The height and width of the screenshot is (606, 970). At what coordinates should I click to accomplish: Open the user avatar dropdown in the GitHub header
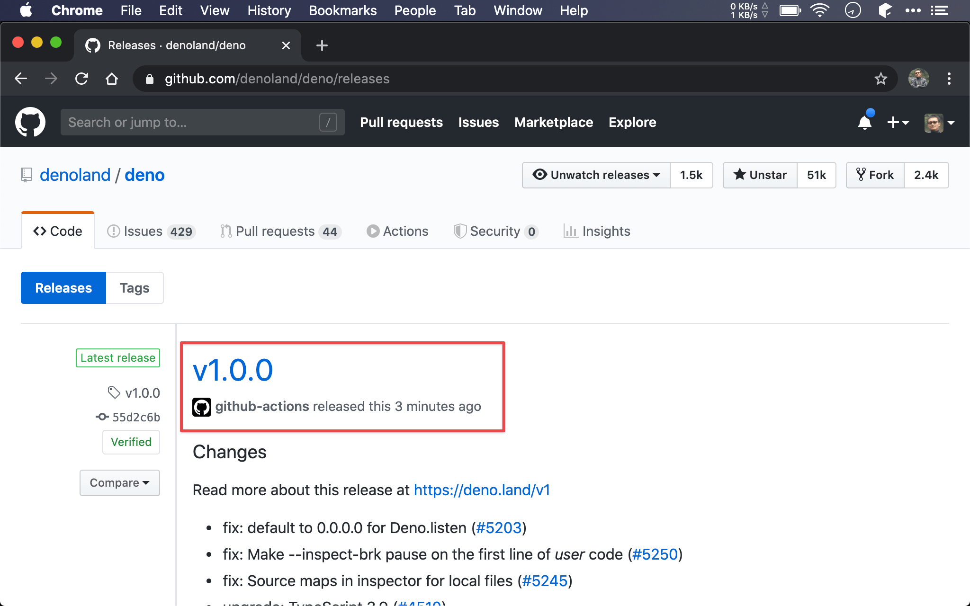pyautogui.click(x=939, y=123)
